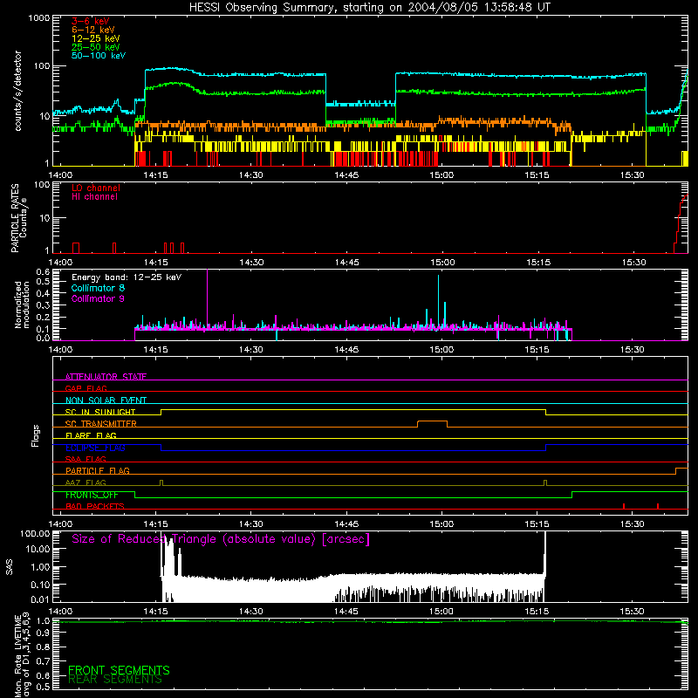
Task: Click the FRONT SEGMENTS legend label
Action: pyautogui.click(x=119, y=670)
